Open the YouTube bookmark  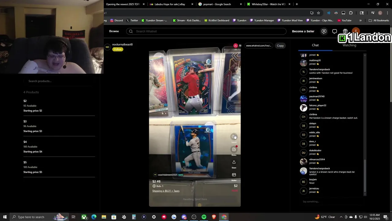pos(345,21)
